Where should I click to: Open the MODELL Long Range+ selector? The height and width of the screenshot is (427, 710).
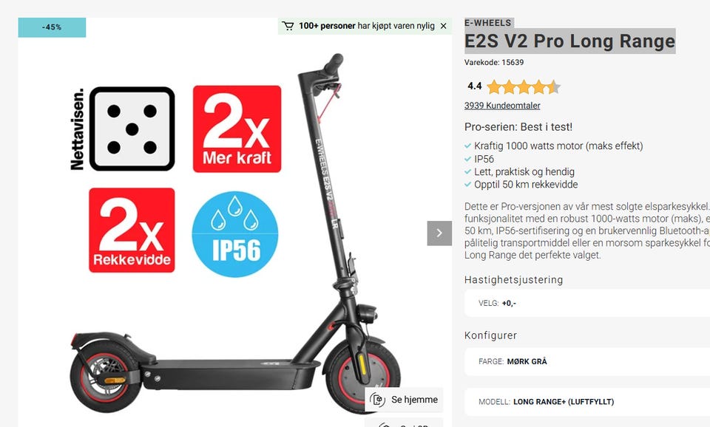click(x=587, y=402)
